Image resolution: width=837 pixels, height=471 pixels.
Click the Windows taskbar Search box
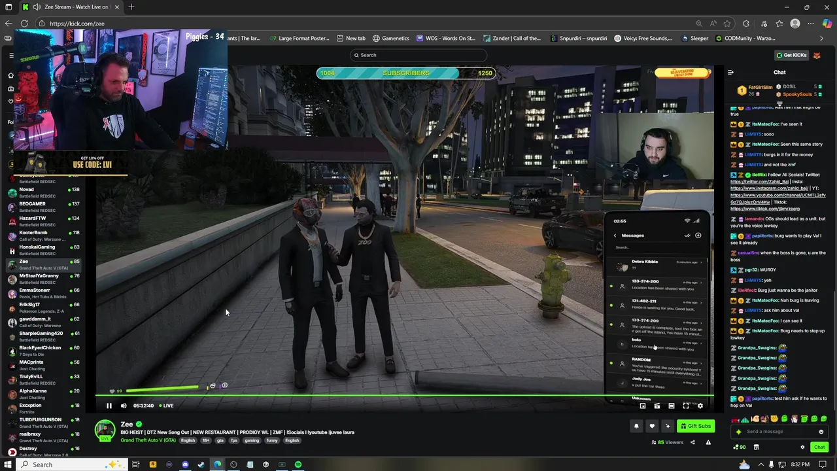tap(71, 464)
